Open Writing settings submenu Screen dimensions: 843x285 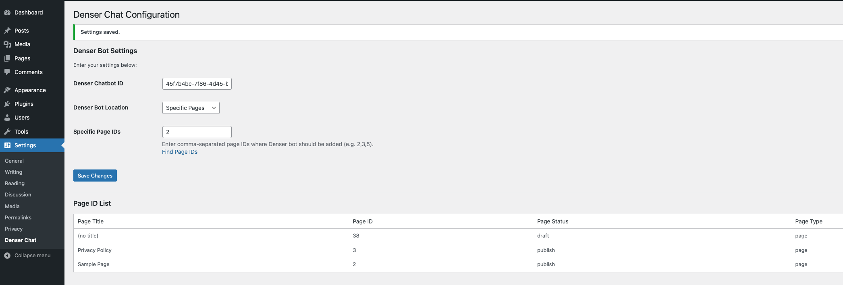point(13,172)
